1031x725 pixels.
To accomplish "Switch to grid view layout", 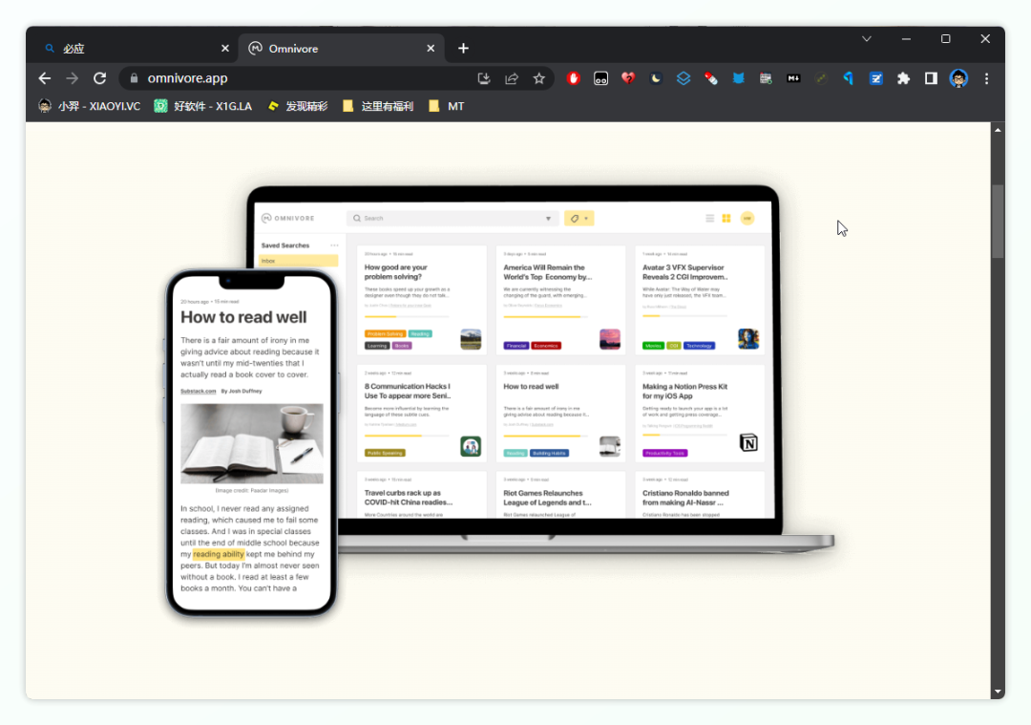I will (x=726, y=218).
